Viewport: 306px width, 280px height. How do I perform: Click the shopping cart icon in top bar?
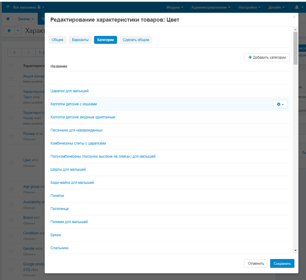(8, 7)
